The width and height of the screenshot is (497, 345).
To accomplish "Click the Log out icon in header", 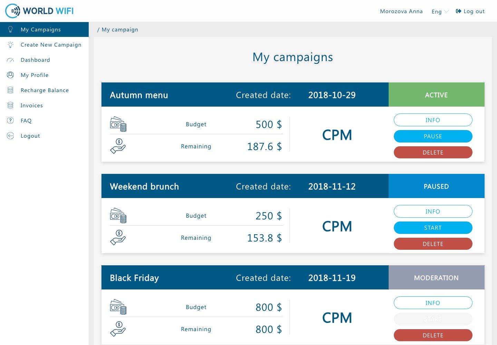I will [x=458, y=11].
